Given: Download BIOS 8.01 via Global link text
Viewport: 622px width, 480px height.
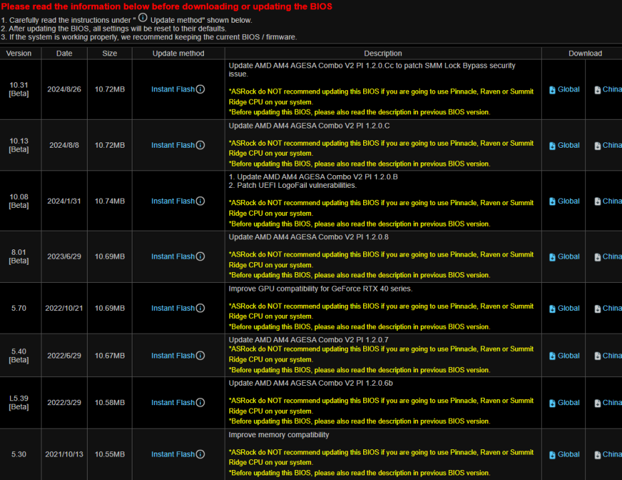Looking at the screenshot, I should [568, 257].
